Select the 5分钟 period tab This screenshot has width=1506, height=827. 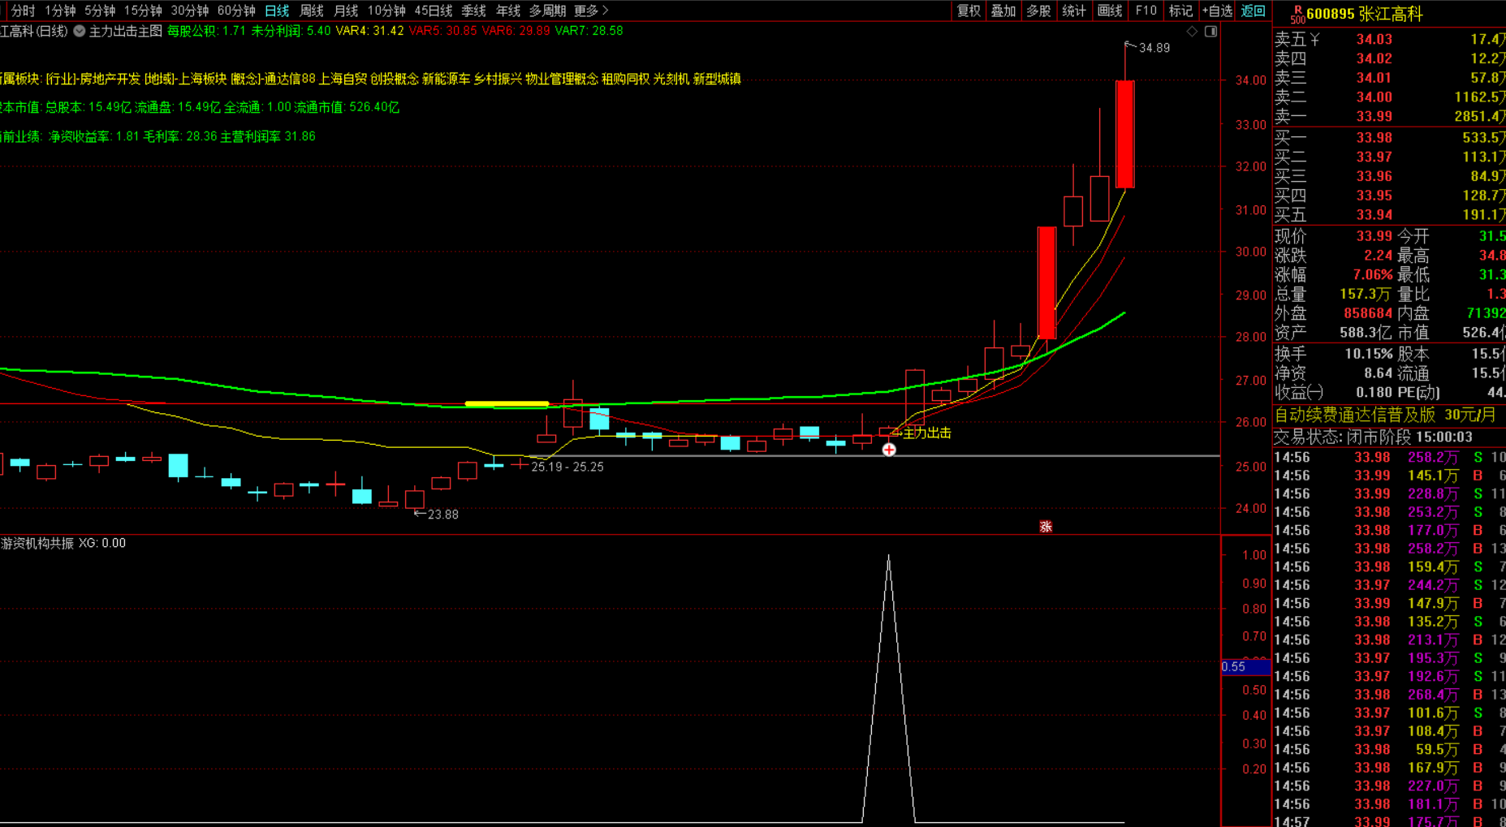[100, 11]
